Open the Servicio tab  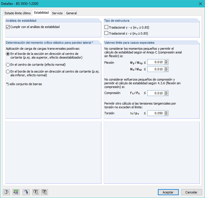pyautogui.click(x=57, y=13)
